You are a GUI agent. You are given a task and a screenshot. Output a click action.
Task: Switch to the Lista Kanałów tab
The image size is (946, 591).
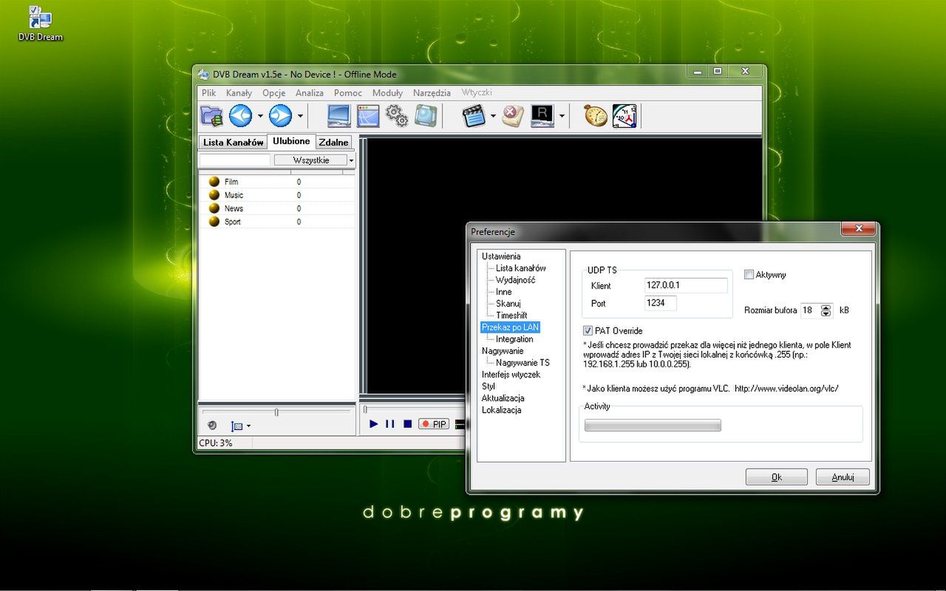coord(233,142)
